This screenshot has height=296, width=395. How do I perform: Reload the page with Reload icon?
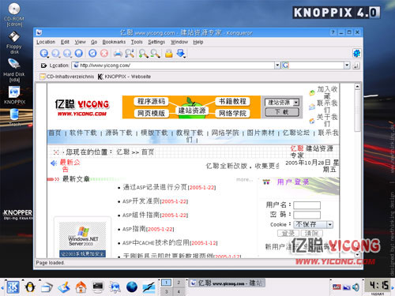coord(92,54)
